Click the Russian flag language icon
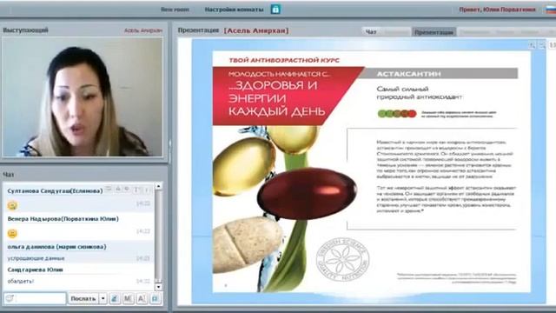Viewport: 556px width, 313px height. (551, 10)
